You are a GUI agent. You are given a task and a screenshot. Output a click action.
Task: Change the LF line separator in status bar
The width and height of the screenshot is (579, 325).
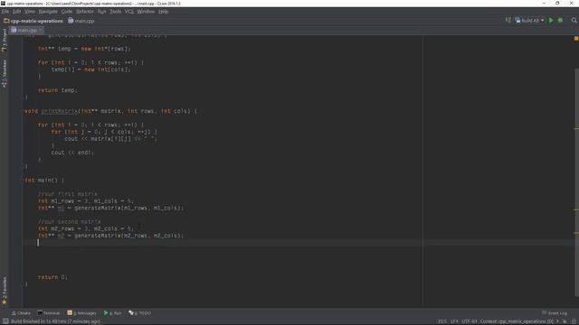454,321
